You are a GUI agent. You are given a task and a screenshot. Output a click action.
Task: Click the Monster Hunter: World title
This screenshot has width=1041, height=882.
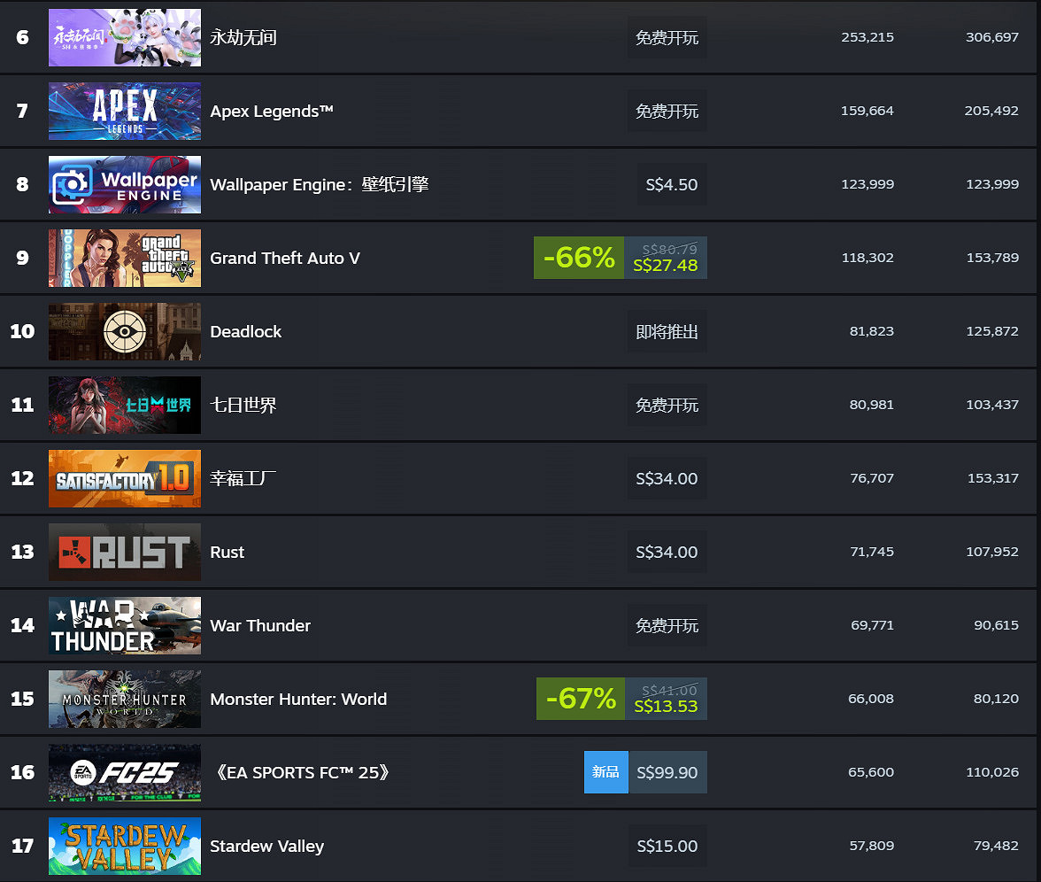tap(298, 700)
